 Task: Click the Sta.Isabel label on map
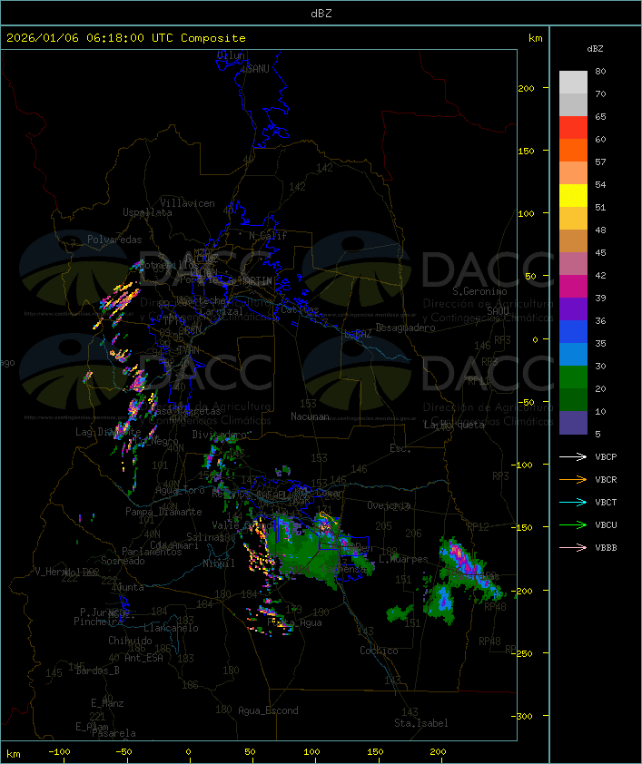point(421,723)
